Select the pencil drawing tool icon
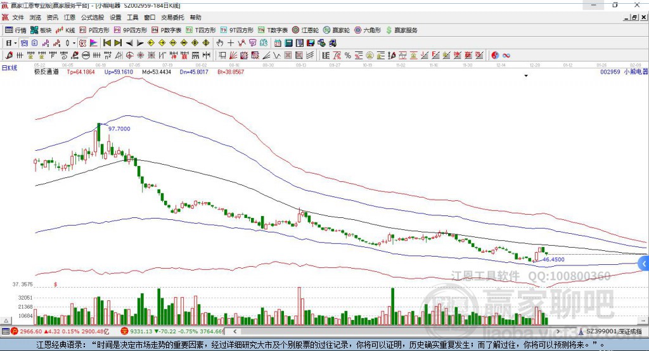The width and height of the screenshot is (649, 351). pos(9,56)
